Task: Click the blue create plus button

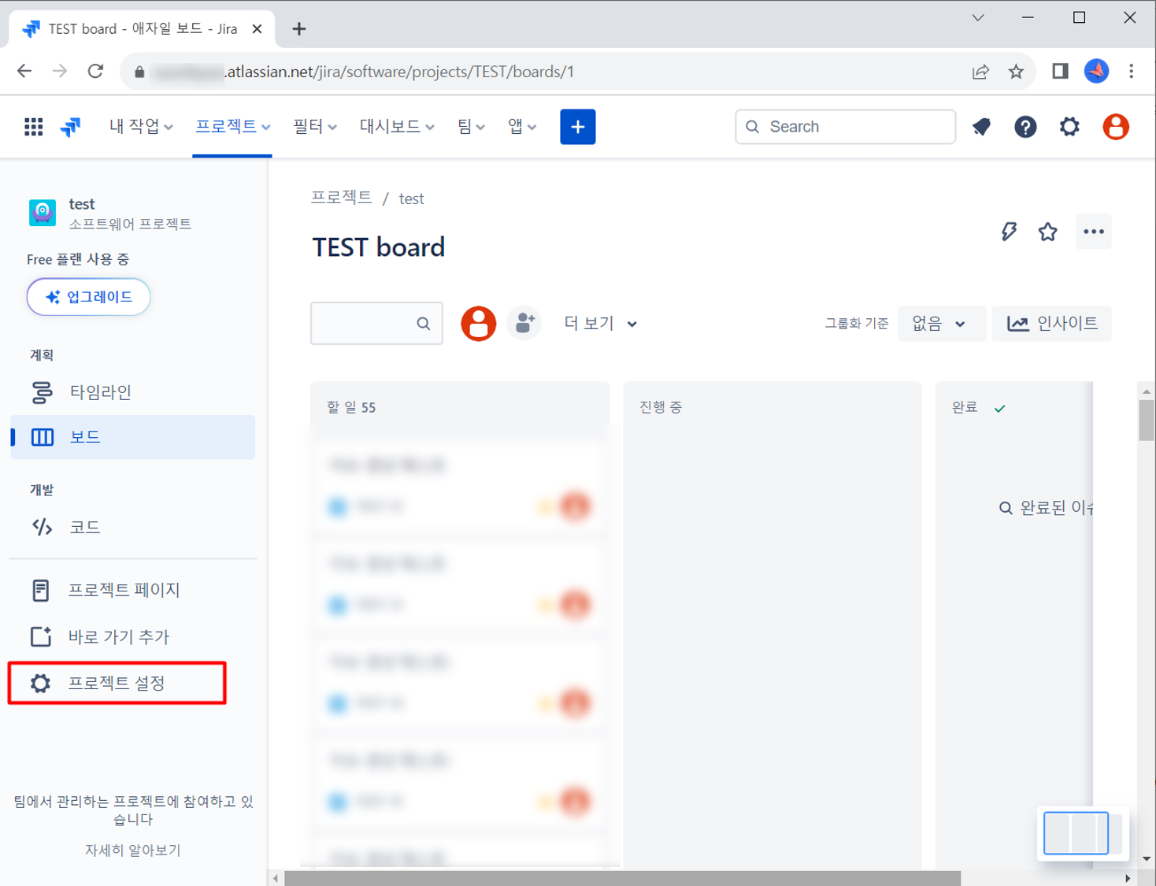Action: pos(577,127)
